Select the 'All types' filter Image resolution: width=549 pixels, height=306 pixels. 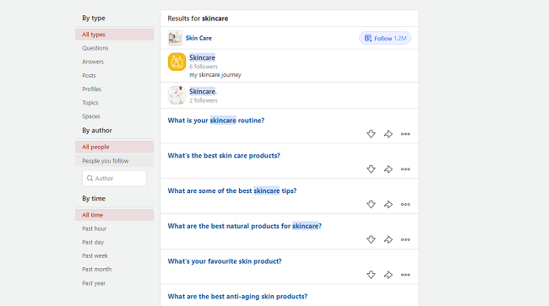(x=115, y=35)
